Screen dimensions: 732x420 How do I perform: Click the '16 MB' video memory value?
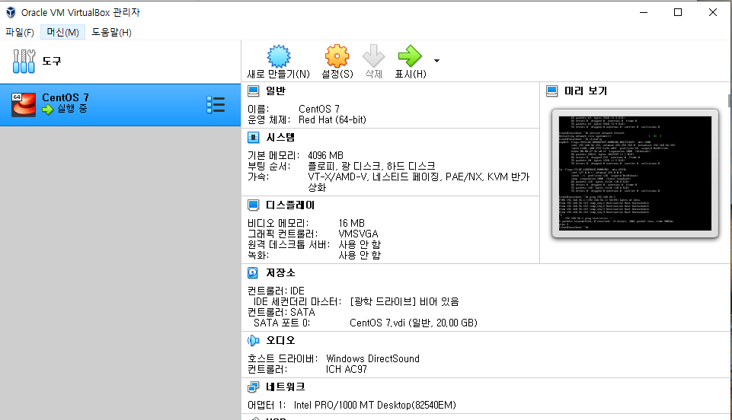point(352,223)
